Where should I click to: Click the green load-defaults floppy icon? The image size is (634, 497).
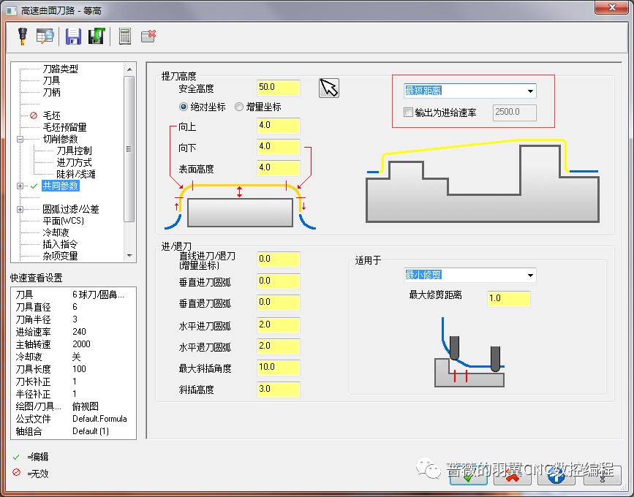97,37
